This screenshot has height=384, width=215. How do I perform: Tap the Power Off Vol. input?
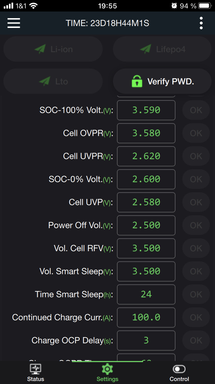click(x=146, y=225)
